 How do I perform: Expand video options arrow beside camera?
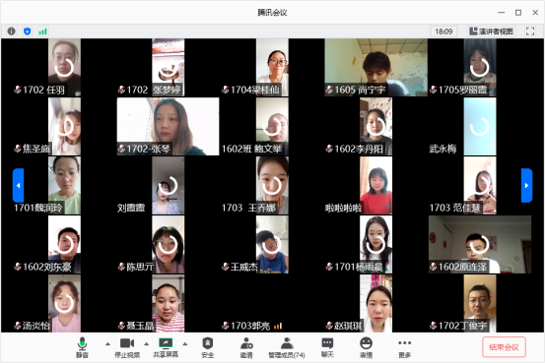pos(146,344)
